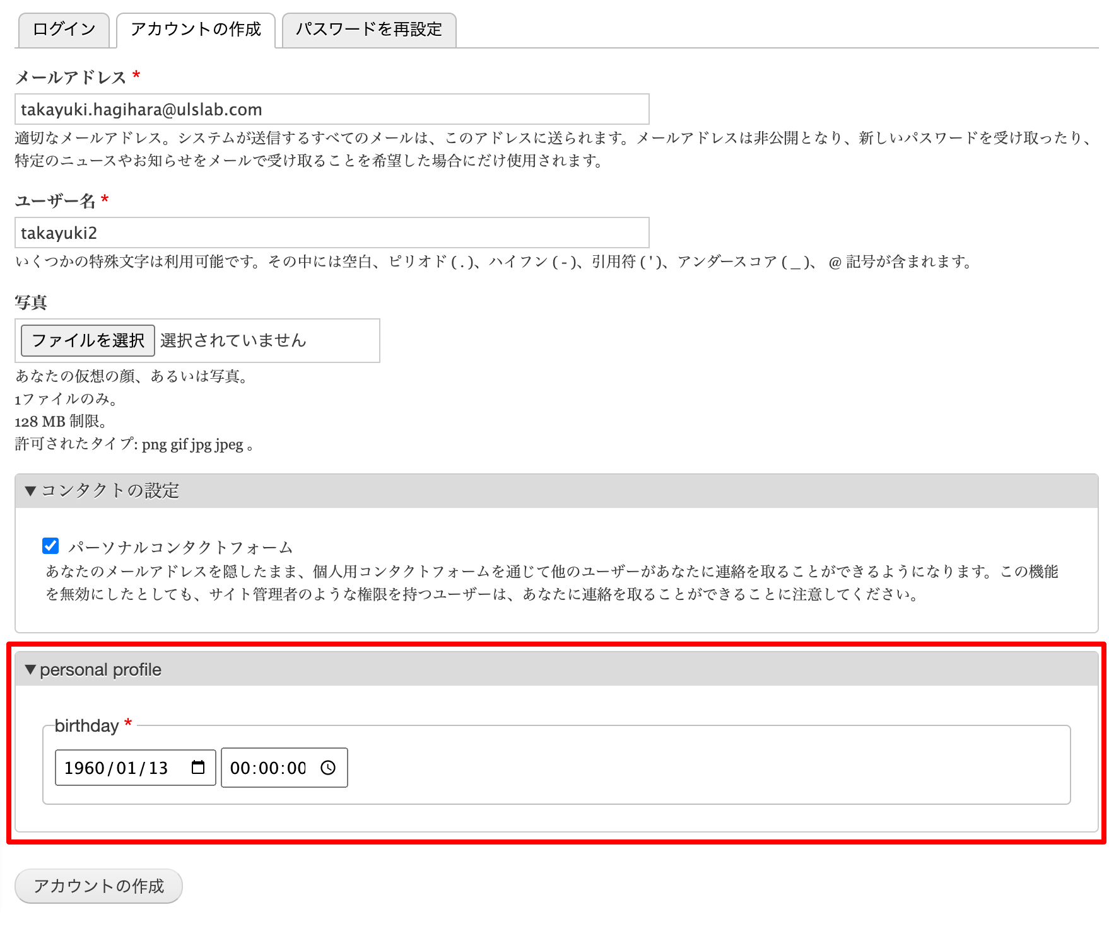Select the アカウントの作成 tab at top
The height and width of the screenshot is (934, 1109).
196,30
